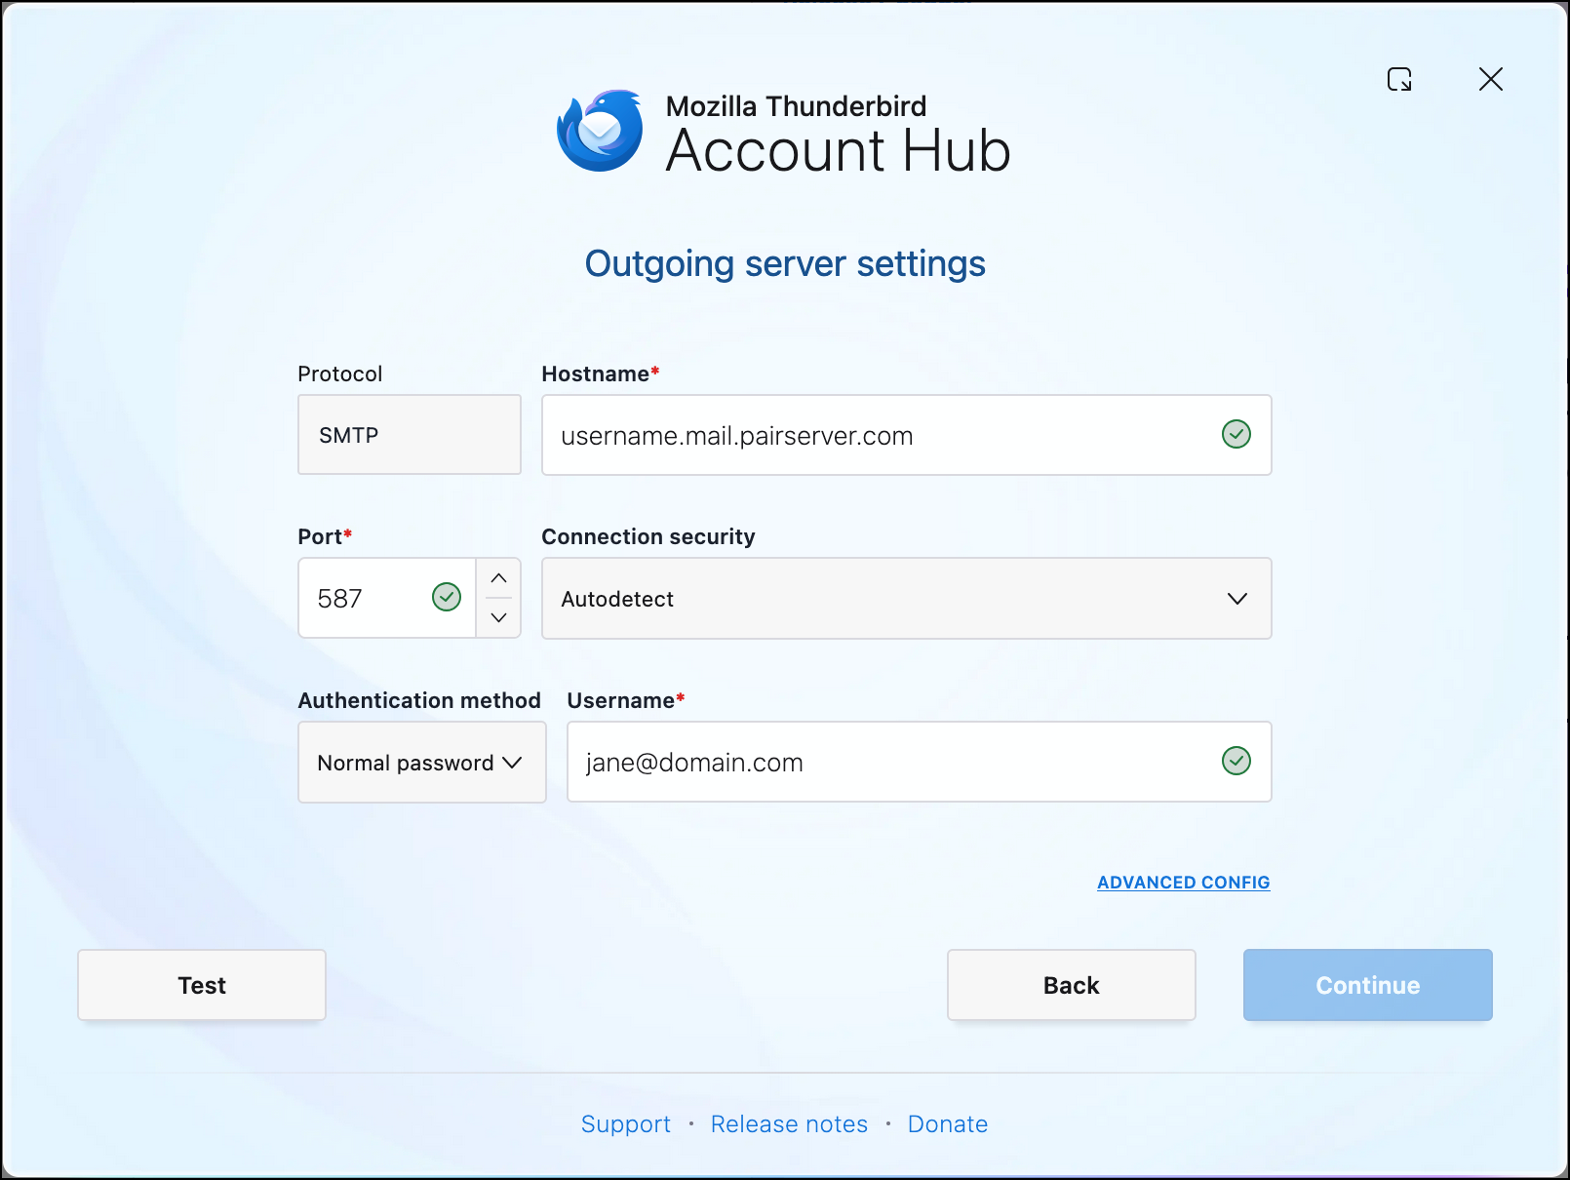Click the Mozilla Thunderbird text
The height and width of the screenshot is (1180, 1570).
pyautogui.click(x=797, y=106)
